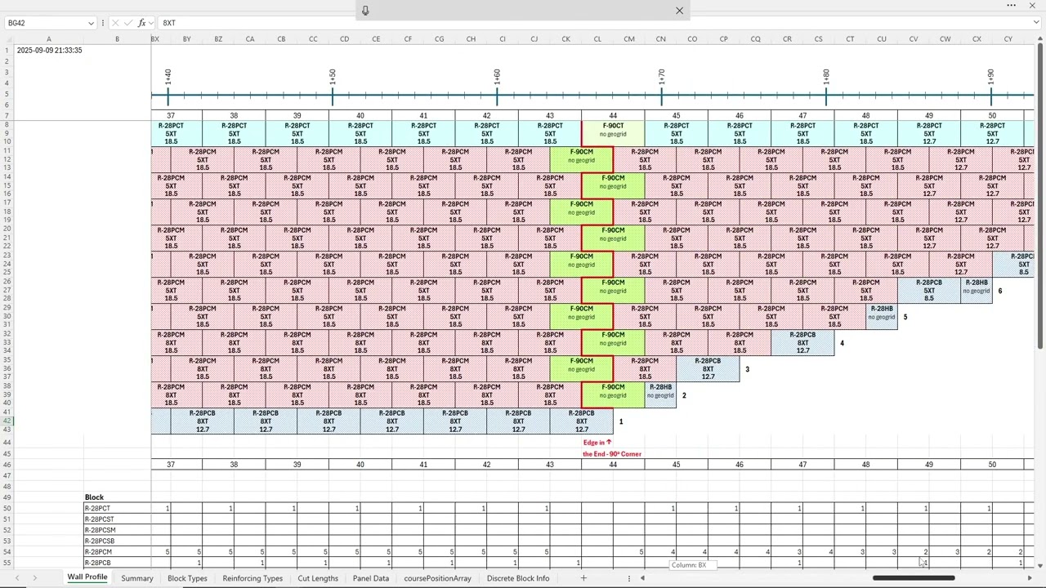The image size is (1046, 588).
Task: Open the coursePositionArray sheet tab
Action: tap(437, 578)
